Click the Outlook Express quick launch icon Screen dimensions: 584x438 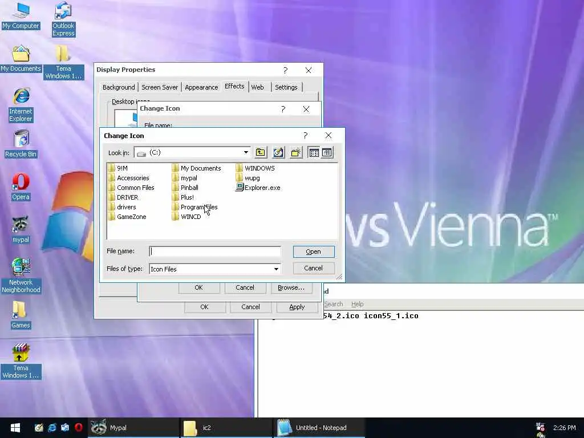65,428
